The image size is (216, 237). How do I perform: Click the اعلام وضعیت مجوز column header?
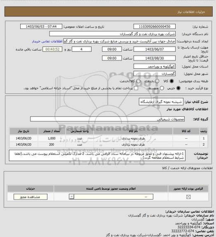[x=111, y=188]
